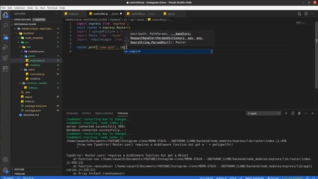
Task: Open the File menu
Action: tap(3, 8)
